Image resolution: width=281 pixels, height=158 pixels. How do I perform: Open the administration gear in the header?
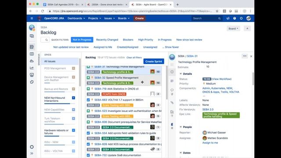coord(241,18)
